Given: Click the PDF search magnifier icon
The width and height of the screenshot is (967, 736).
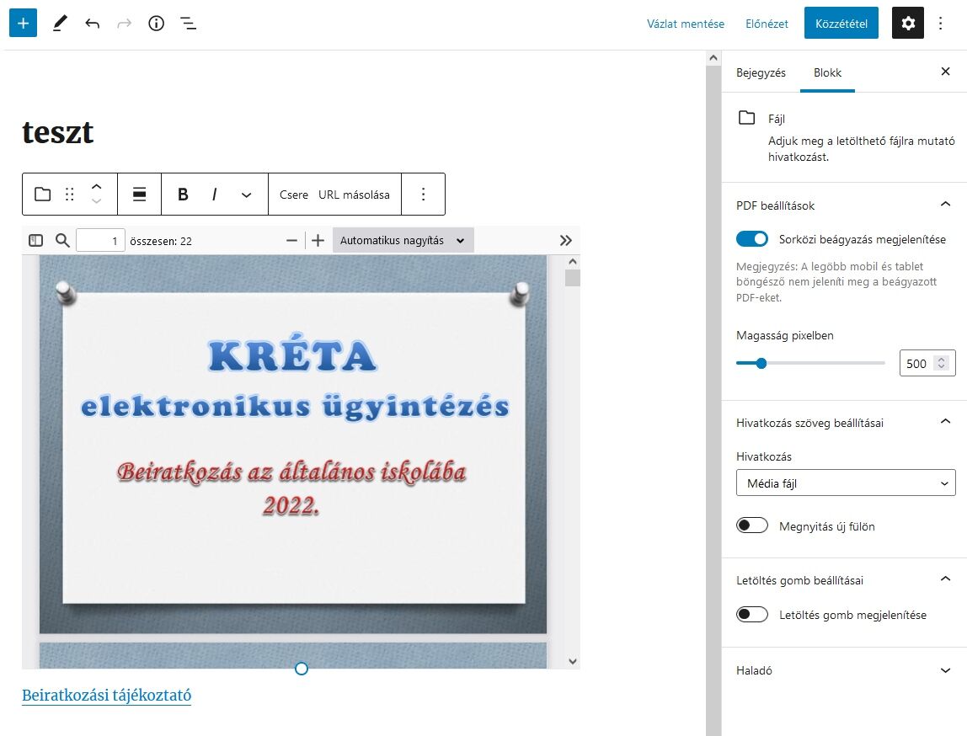Looking at the screenshot, I should (62, 240).
